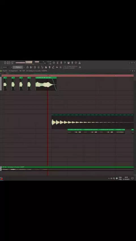
Task: Select the long BLAFFELBAS audio clip on first track
Action: click(46, 84)
